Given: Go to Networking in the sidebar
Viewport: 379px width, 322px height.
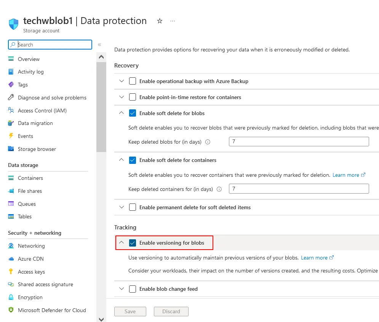Looking at the screenshot, I should click(x=31, y=246).
